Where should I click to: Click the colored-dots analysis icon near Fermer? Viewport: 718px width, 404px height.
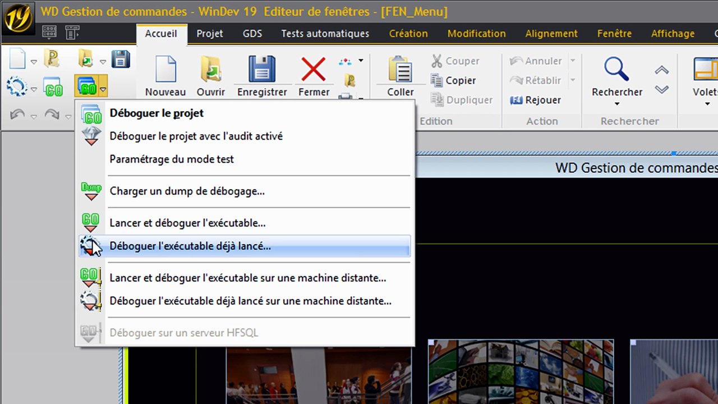(346, 61)
